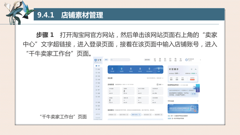The height and width of the screenshot is (135, 240).
Task: Open the chevron beside 店铺保证金
Action: 196,73
